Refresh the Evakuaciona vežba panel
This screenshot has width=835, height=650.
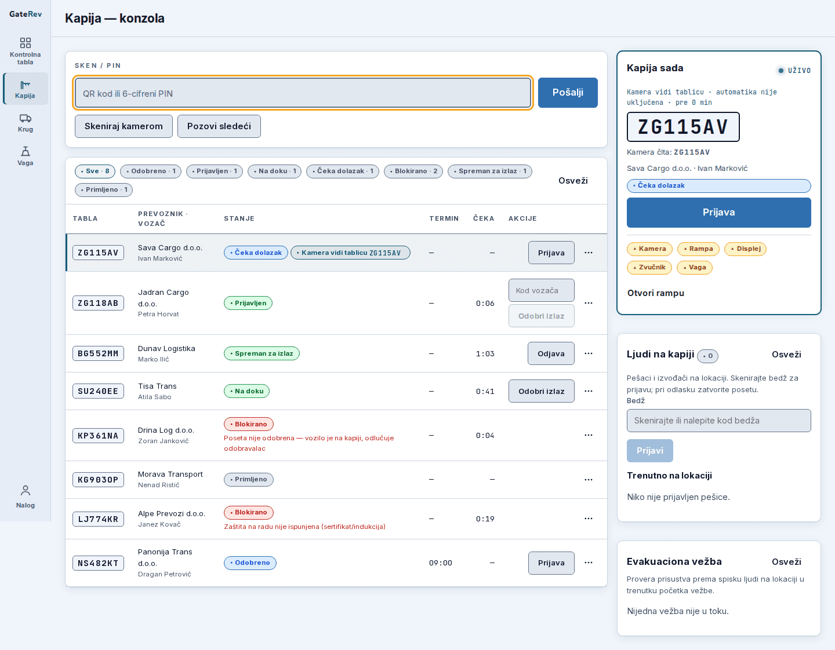(786, 562)
